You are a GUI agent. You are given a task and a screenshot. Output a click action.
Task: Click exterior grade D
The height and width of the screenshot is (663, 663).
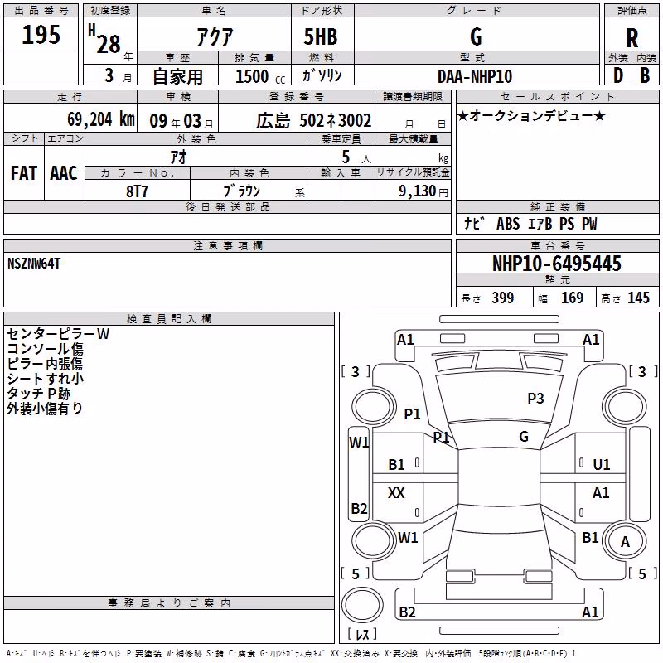point(618,75)
